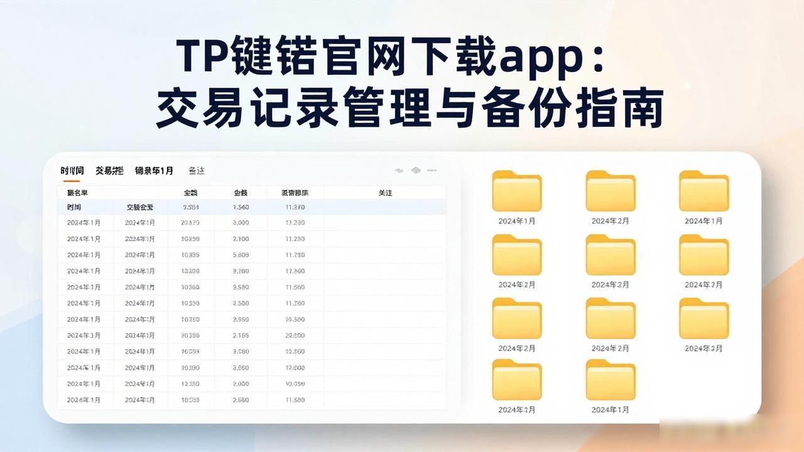Screen dimensions: 804x452
Task: Select the 11.370 cell
Action: pyautogui.click(x=295, y=207)
